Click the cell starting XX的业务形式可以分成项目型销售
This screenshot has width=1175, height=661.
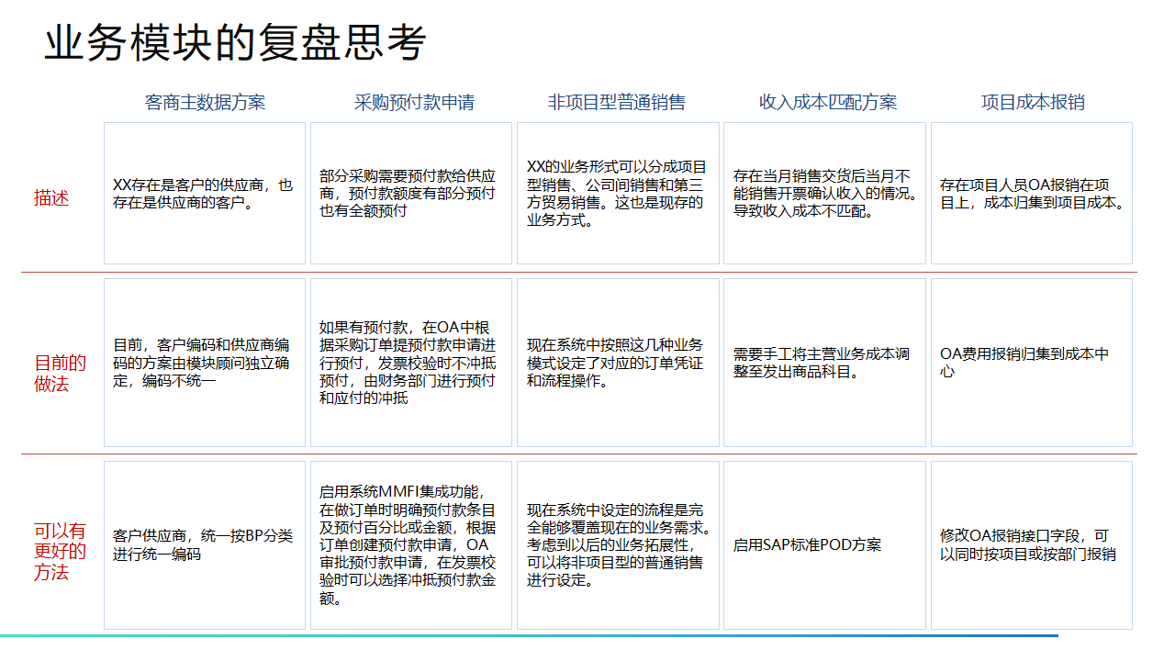(618, 194)
